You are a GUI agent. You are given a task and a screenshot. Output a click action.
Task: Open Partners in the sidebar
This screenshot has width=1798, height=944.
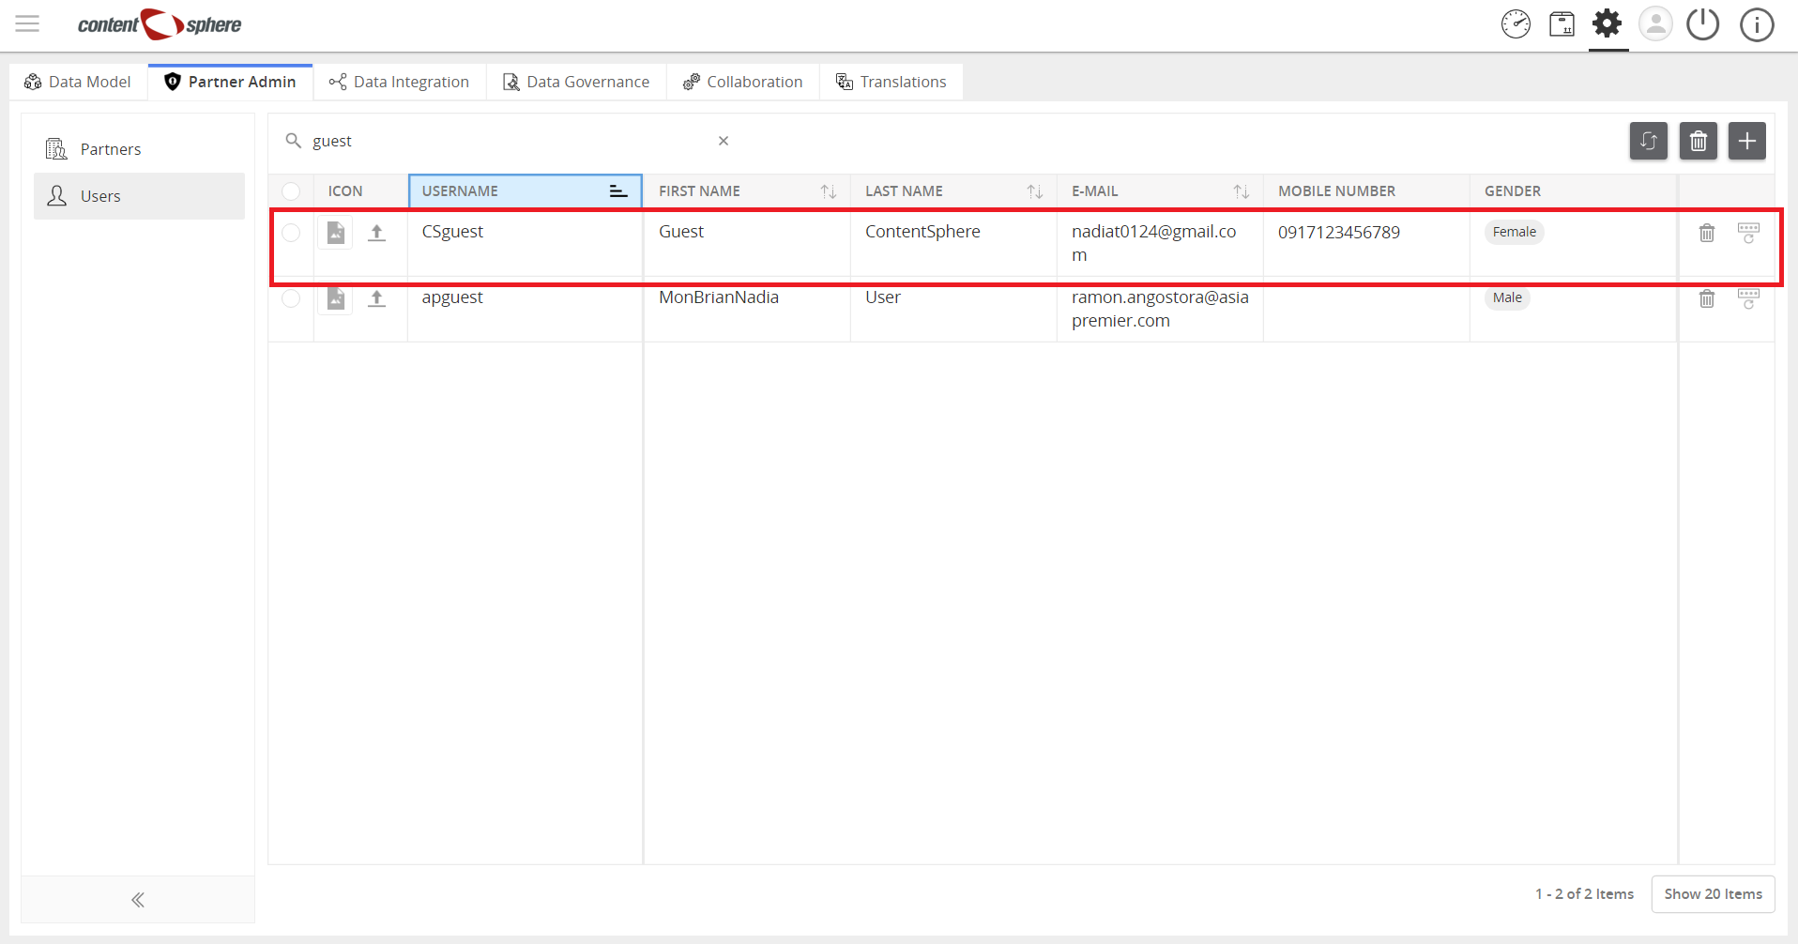pos(139,149)
